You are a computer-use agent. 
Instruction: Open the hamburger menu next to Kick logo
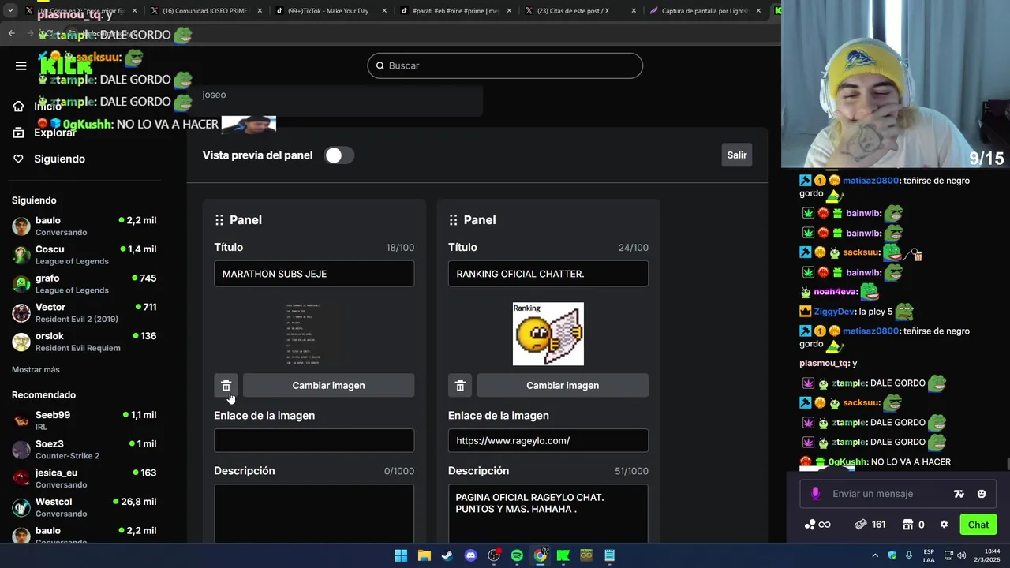[x=21, y=65]
